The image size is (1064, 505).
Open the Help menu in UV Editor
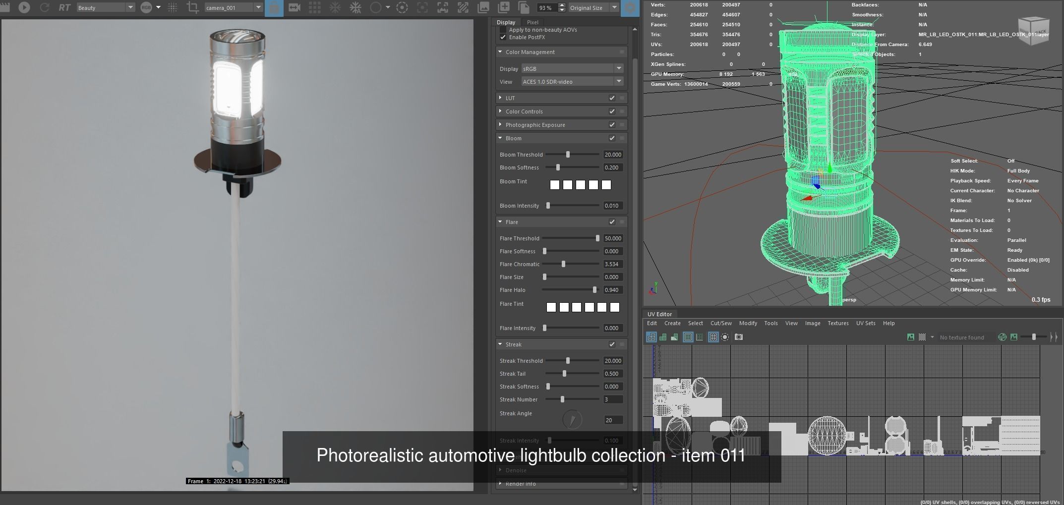pyautogui.click(x=888, y=323)
